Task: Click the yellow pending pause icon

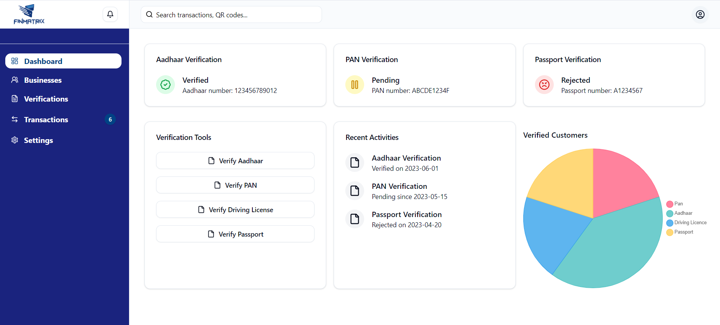Action: pyautogui.click(x=355, y=85)
